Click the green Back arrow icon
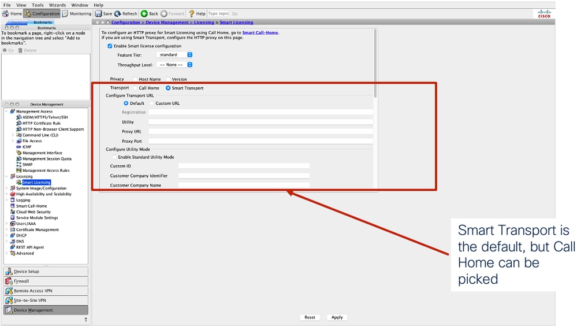The height and width of the screenshot is (326, 577). (x=144, y=14)
